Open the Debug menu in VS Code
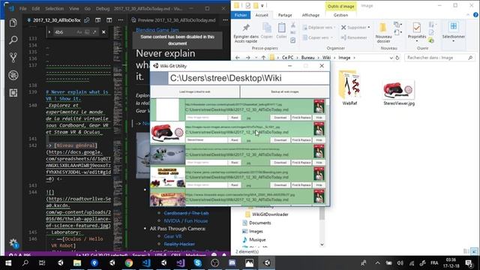 coord(103,8)
